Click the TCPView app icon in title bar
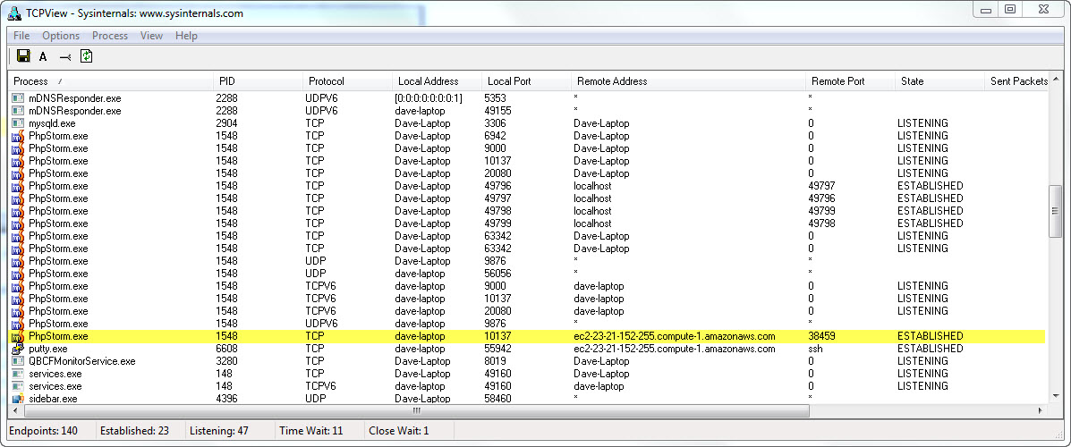 click(x=13, y=13)
